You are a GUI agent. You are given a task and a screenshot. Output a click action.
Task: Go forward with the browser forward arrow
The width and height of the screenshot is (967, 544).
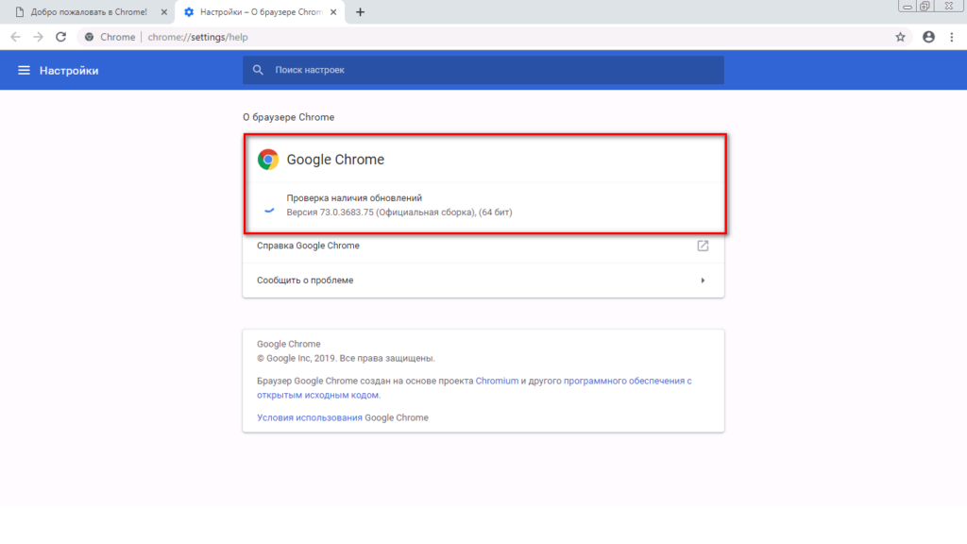(38, 37)
